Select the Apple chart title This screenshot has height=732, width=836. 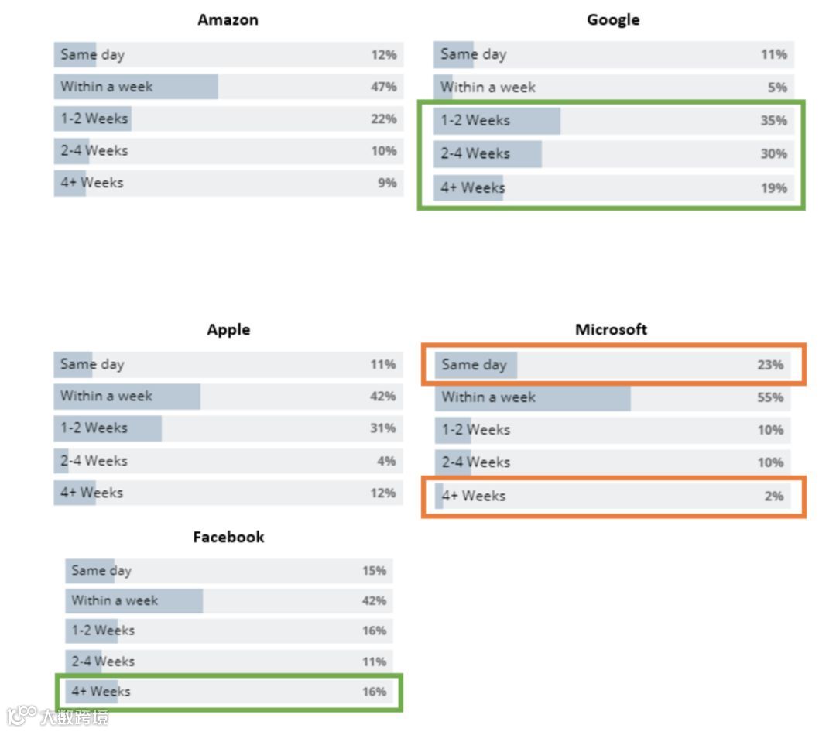pos(228,329)
